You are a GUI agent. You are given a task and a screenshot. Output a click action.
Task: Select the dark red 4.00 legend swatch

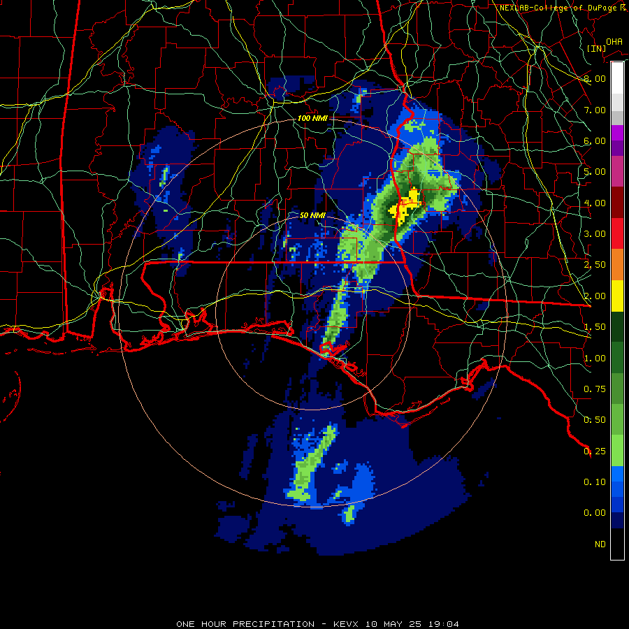point(617,203)
